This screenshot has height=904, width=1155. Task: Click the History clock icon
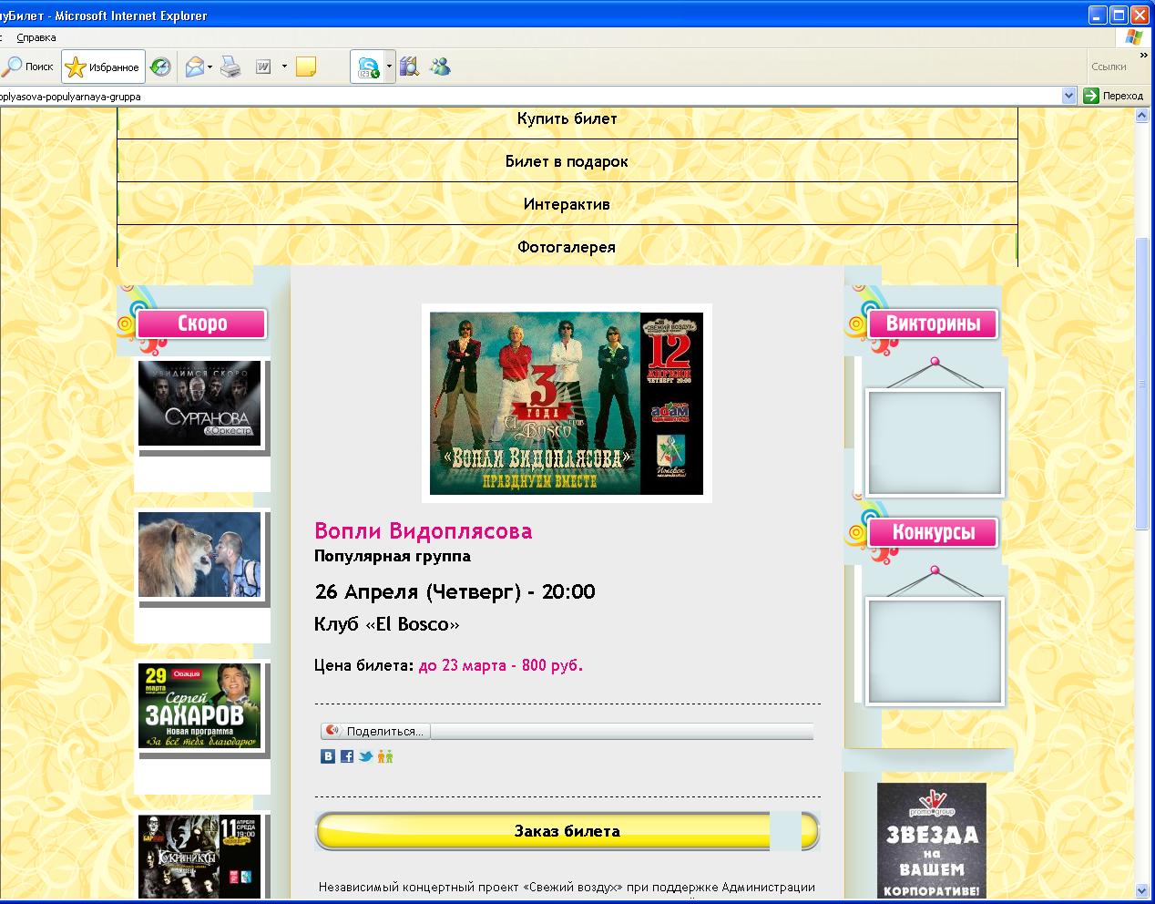[x=160, y=67]
